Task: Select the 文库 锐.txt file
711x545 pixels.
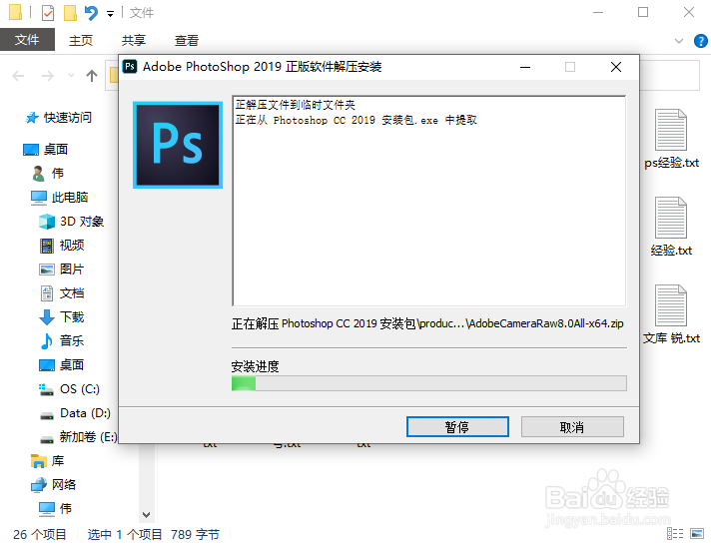Action: (x=671, y=314)
